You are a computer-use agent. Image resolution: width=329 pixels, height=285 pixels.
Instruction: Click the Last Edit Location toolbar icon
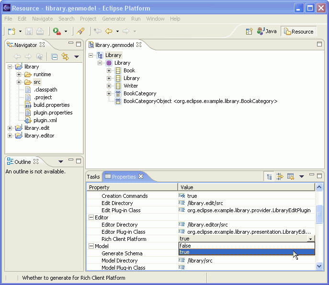[x=98, y=31]
